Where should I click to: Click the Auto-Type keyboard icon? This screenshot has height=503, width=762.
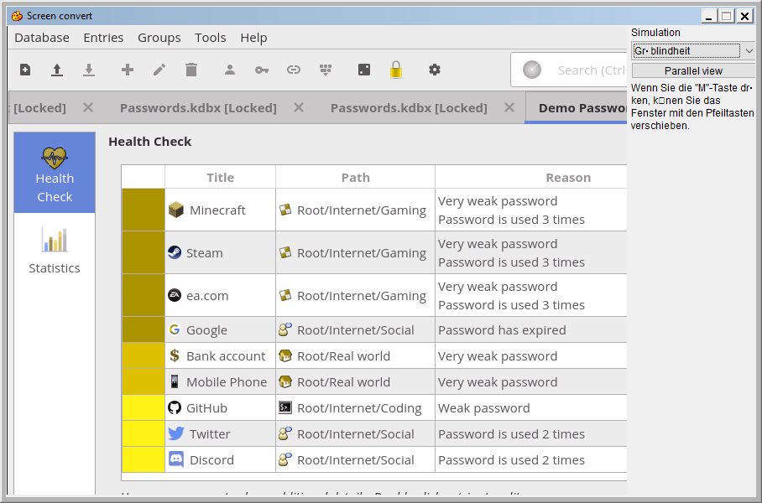326,70
